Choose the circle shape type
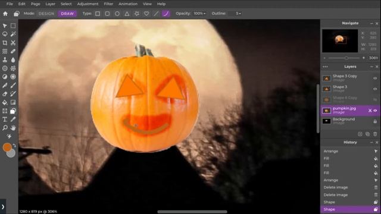This screenshot has height=214, width=381. click(117, 14)
